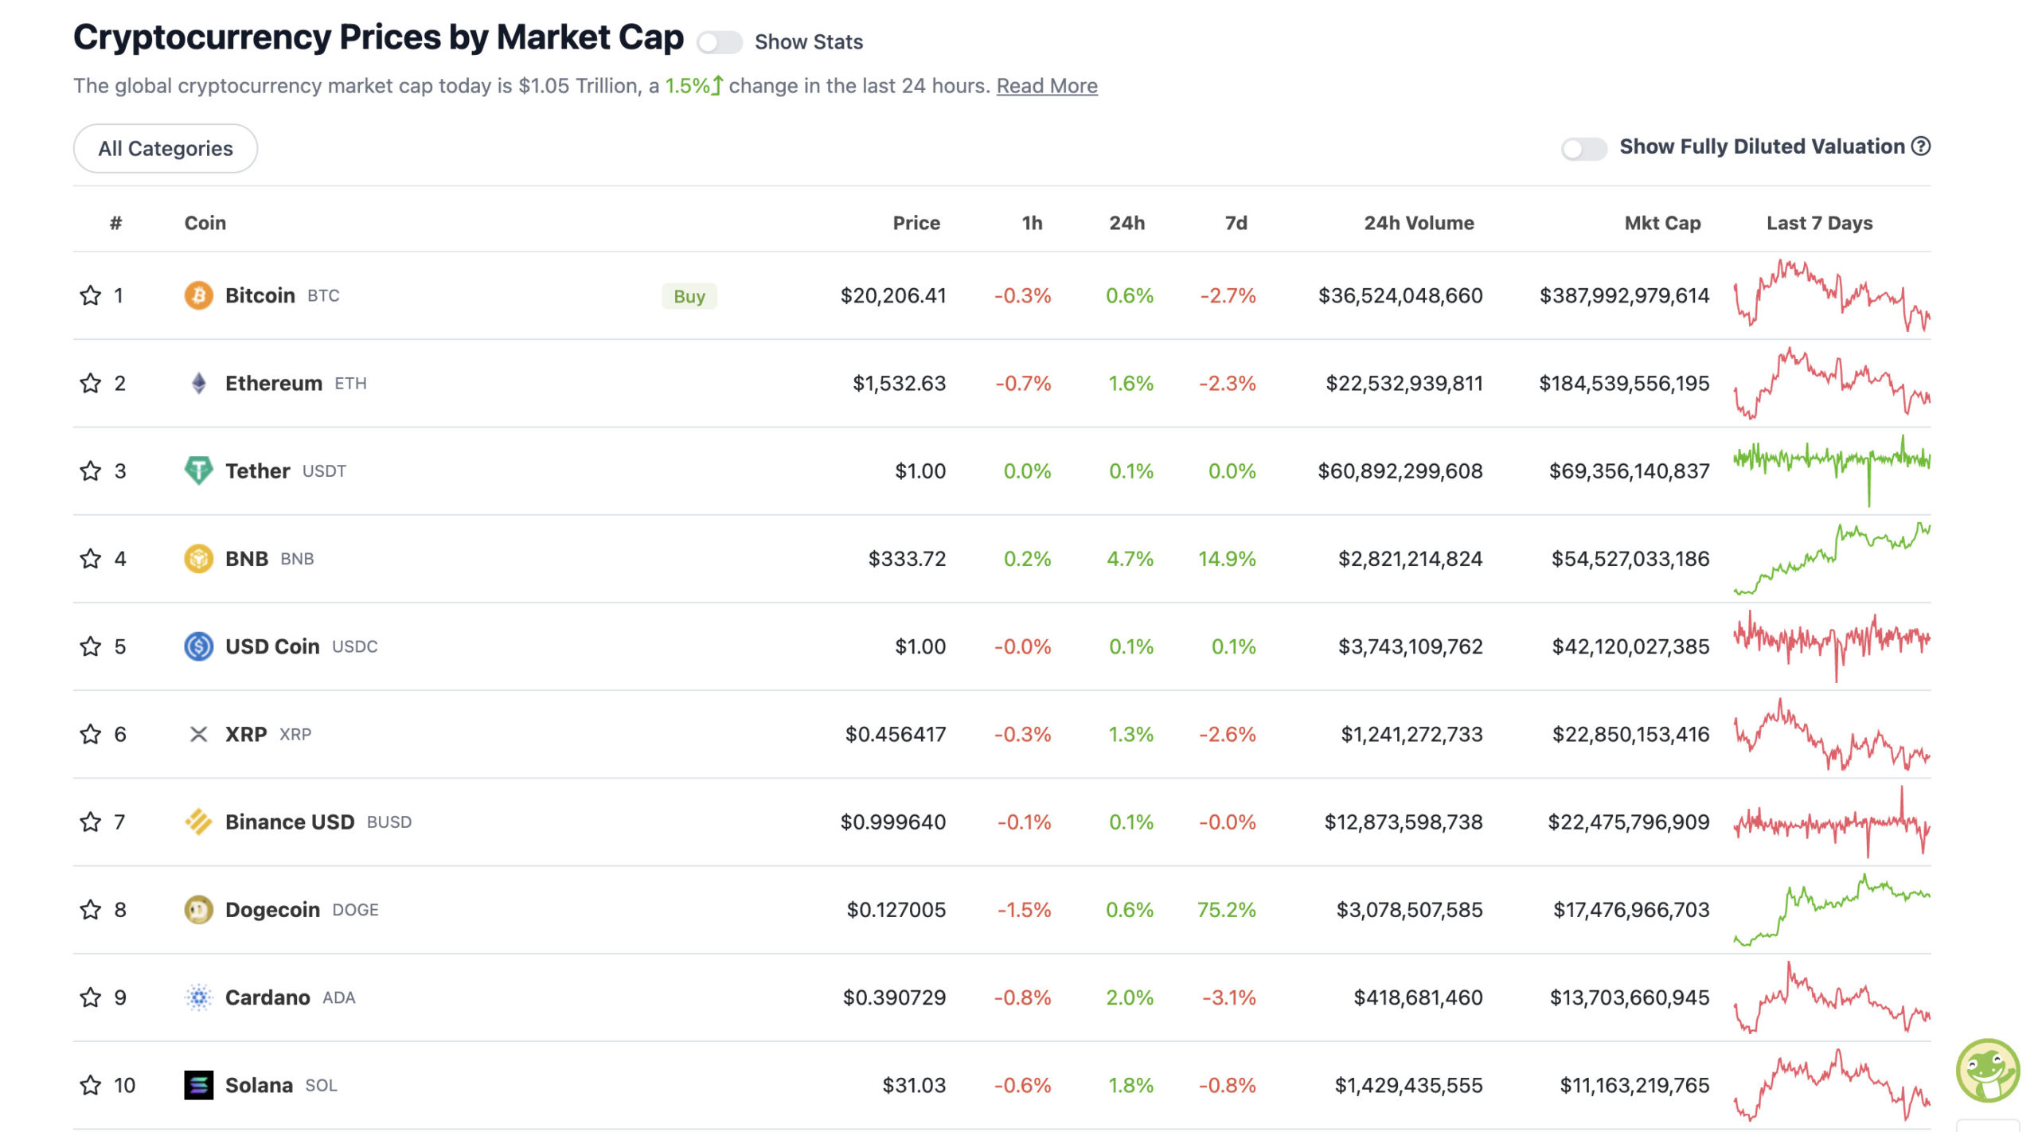
Task: Sort table by 24h Volume column
Action: (x=1419, y=223)
